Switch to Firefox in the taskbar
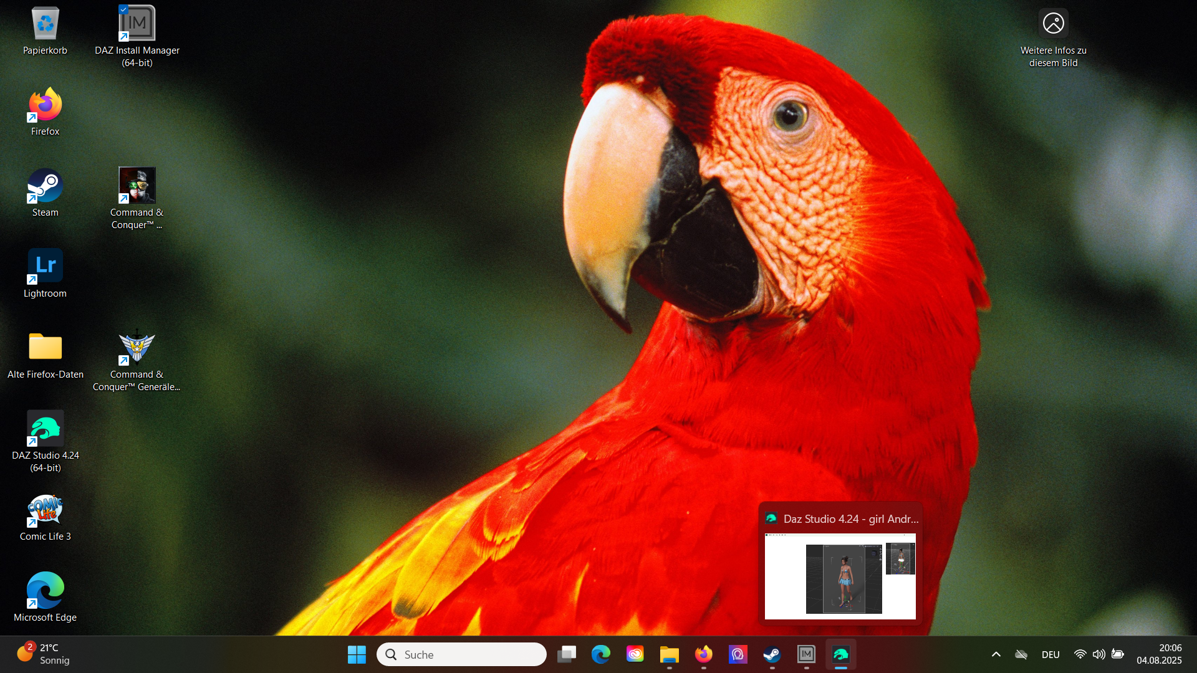The image size is (1197, 673). click(704, 654)
